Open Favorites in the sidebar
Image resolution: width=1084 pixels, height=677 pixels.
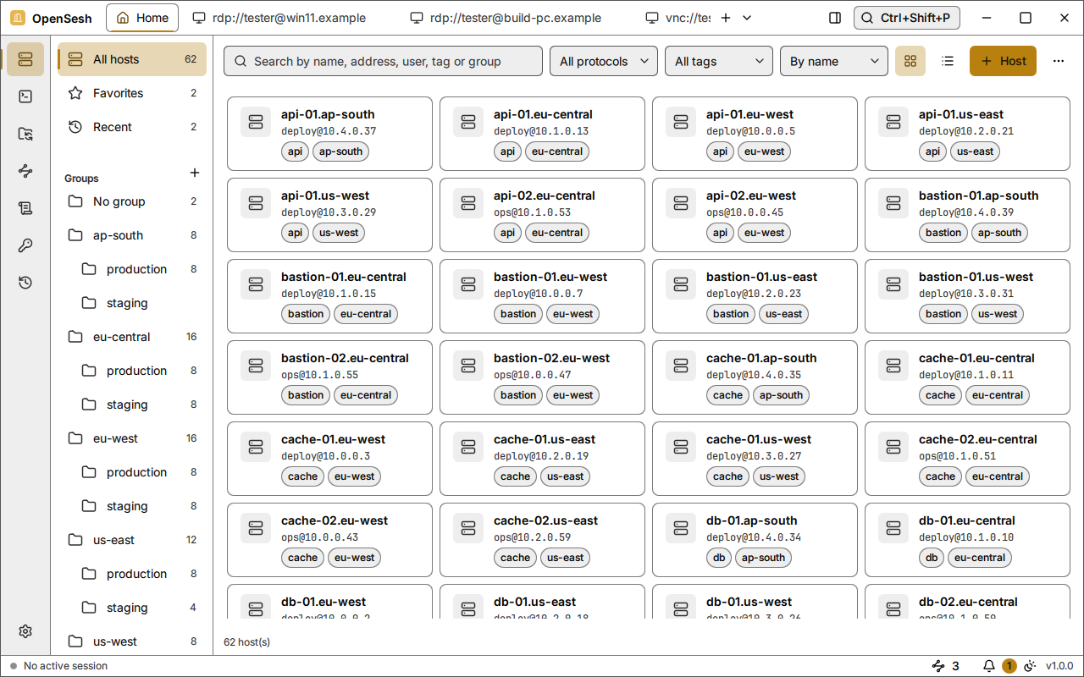132,93
